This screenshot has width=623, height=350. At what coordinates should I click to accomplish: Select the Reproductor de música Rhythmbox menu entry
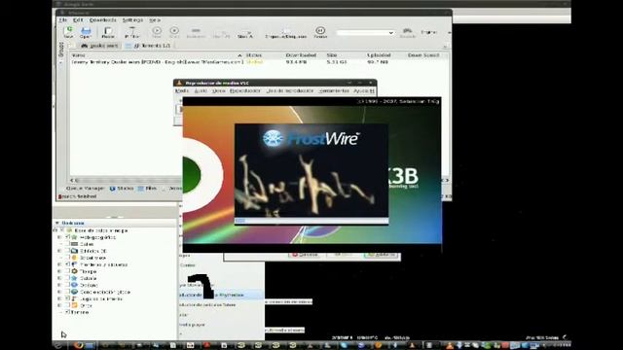[221, 295]
